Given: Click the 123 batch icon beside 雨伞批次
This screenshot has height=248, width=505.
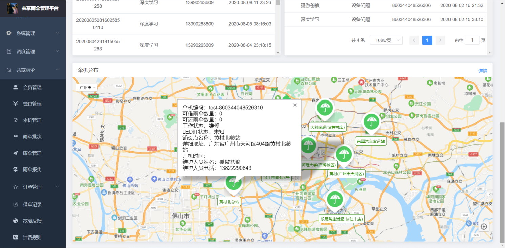Looking at the screenshot, I should click(x=15, y=137).
